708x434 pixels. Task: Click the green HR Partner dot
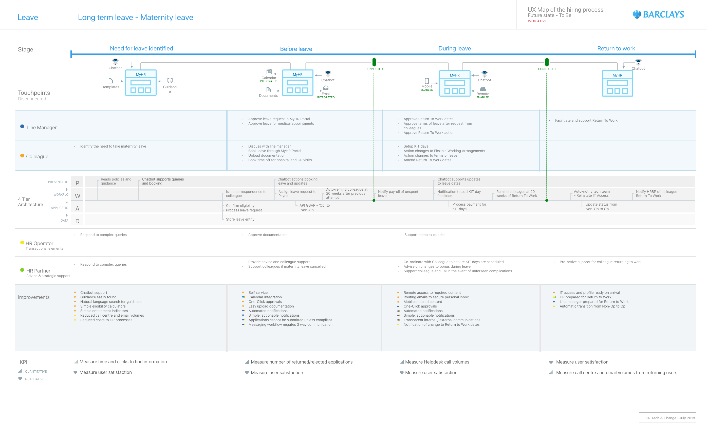click(22, 270)
